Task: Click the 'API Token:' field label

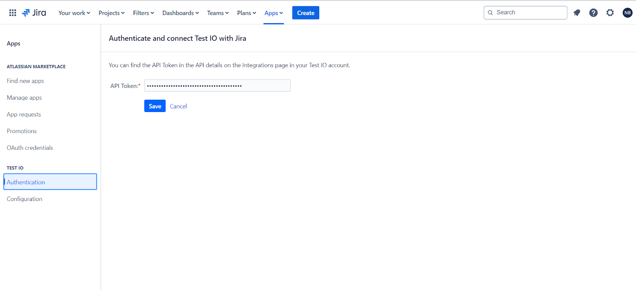Action: click(125, 86)
